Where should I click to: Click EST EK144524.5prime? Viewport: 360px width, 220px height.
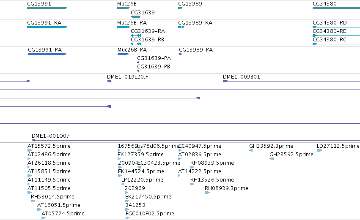(141, 171)
